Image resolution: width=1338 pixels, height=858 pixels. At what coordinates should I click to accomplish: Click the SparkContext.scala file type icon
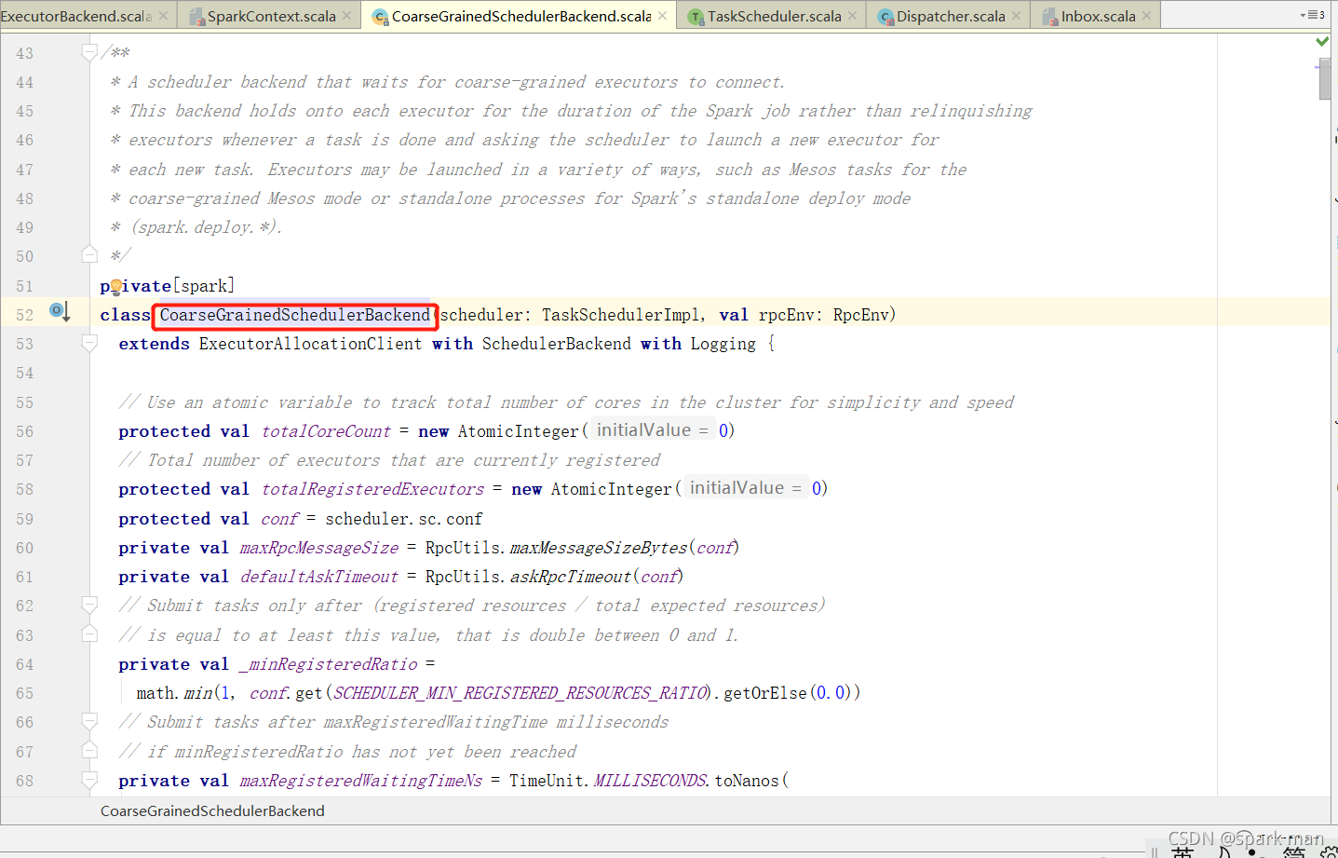coord(196,16)
